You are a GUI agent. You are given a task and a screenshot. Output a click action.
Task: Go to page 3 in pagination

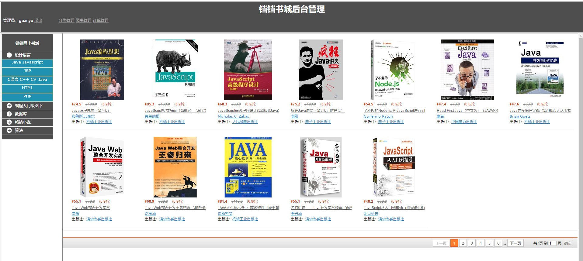472,243
